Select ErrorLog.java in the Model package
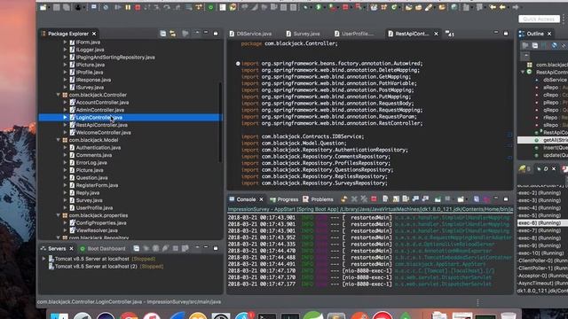 (x=91, y=162)
